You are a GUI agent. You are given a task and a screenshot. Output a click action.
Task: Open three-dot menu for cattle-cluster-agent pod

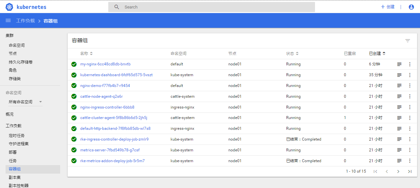click(x=410, y=118)
